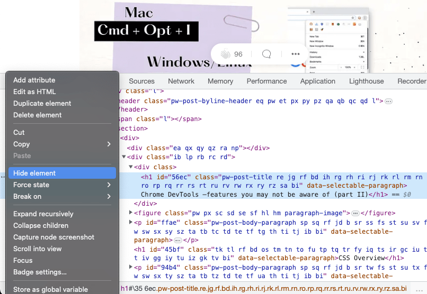
Task: Open the Break on submenu
Action: point(62,197)
